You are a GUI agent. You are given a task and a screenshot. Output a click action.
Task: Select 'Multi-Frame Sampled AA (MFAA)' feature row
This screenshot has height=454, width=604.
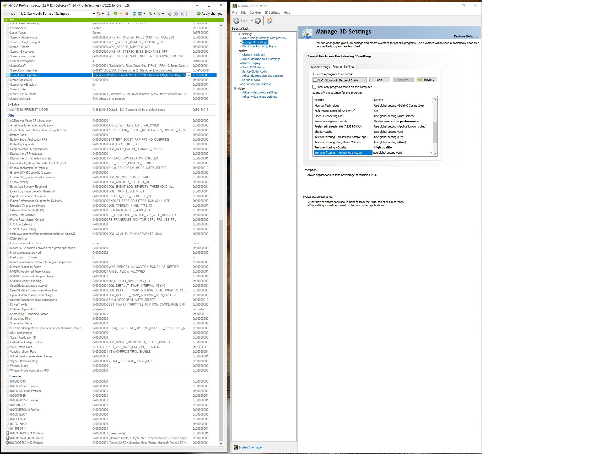pos(373,111)
